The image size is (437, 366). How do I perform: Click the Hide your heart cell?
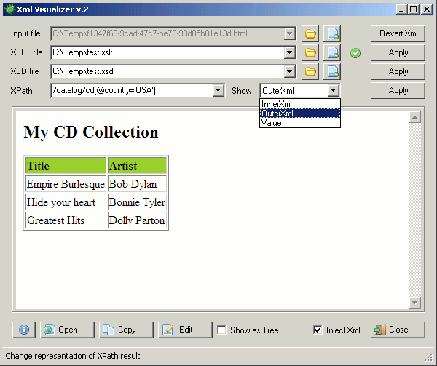66,202
